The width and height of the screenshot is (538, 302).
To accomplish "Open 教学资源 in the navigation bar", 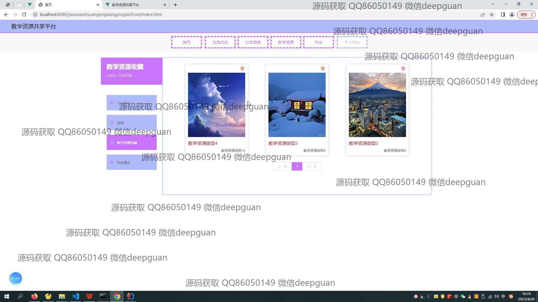I will 286,42.
